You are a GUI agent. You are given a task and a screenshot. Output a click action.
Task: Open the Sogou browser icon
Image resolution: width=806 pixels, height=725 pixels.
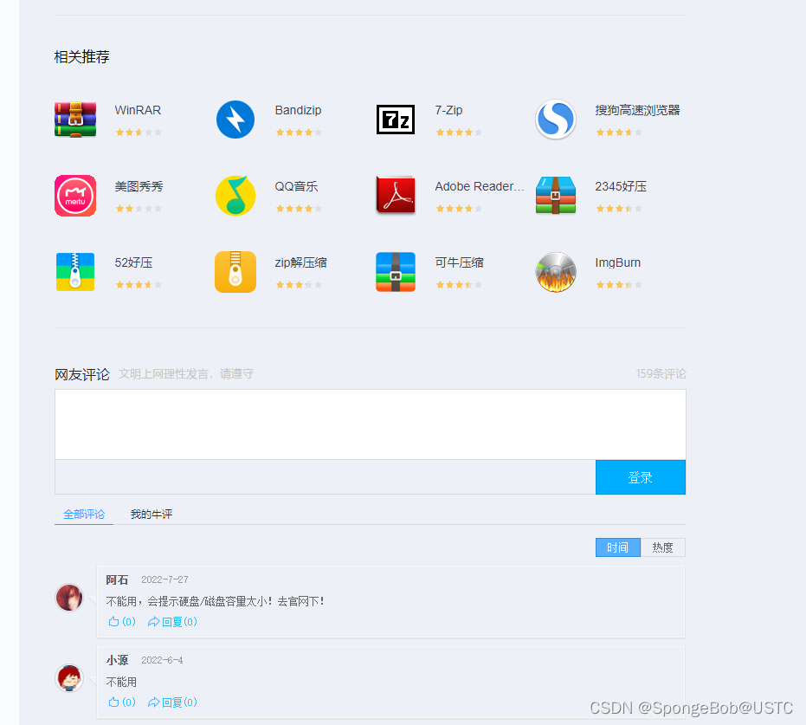[x=556, y=120]
